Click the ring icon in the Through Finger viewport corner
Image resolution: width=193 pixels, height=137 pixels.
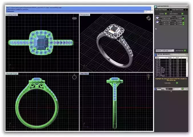tap(74, 77)
